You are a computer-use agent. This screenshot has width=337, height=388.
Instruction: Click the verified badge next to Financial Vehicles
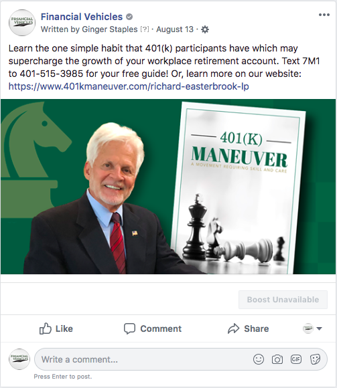129,17
